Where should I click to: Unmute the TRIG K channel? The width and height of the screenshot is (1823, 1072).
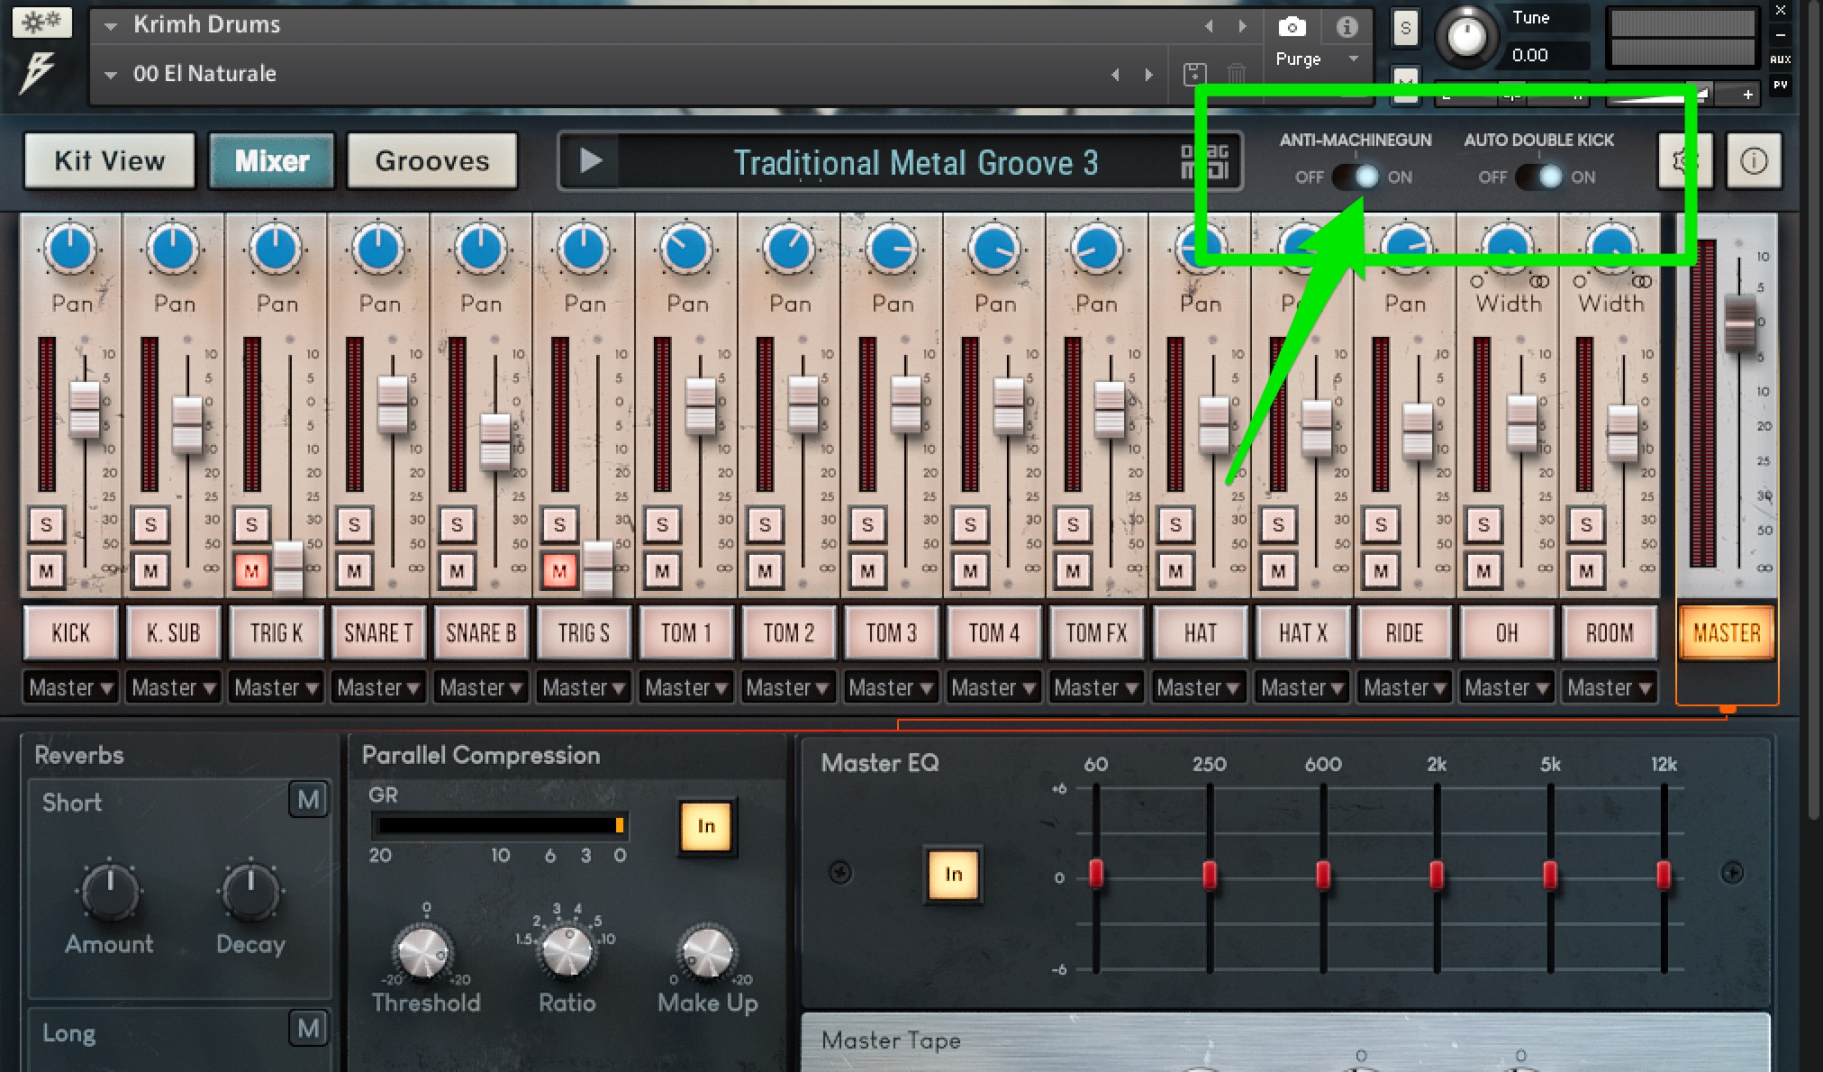pos(251,570)
